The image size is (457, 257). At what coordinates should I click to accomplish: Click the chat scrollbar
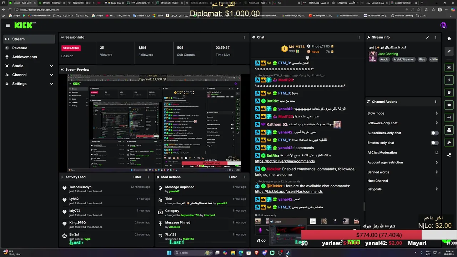click(363, 207)
